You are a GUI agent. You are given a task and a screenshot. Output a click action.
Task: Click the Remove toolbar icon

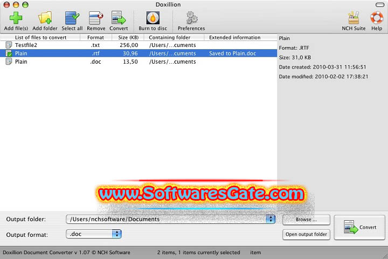coord(96,18)
